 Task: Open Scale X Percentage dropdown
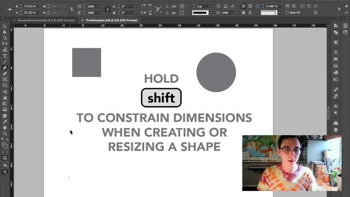point(101,7)
